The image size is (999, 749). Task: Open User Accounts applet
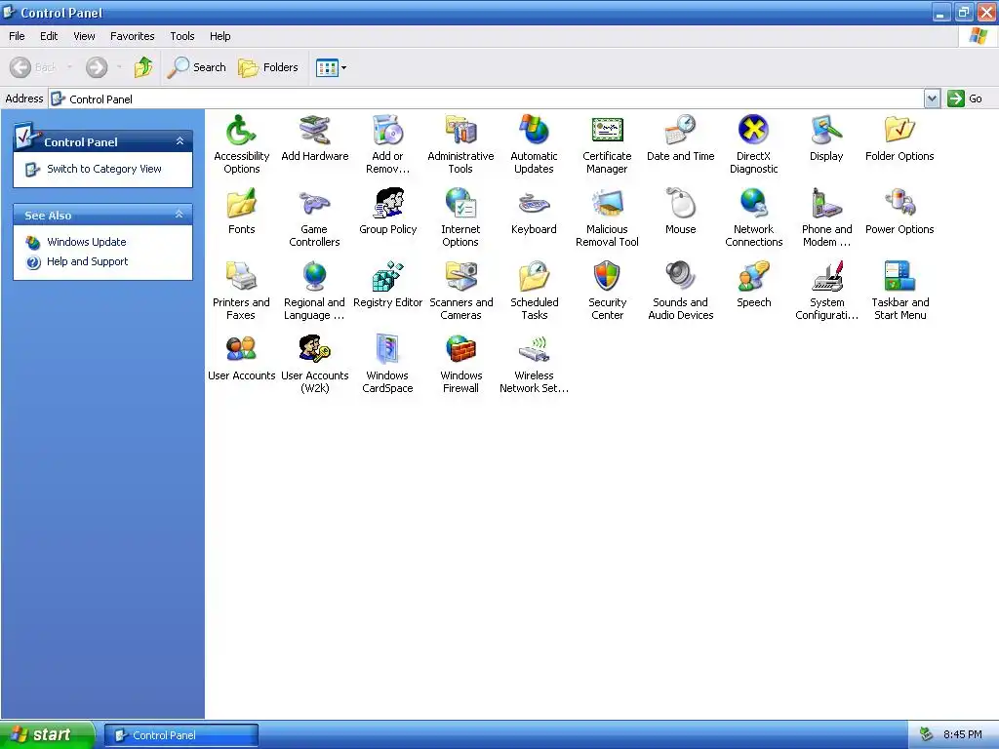pos(242,358)
